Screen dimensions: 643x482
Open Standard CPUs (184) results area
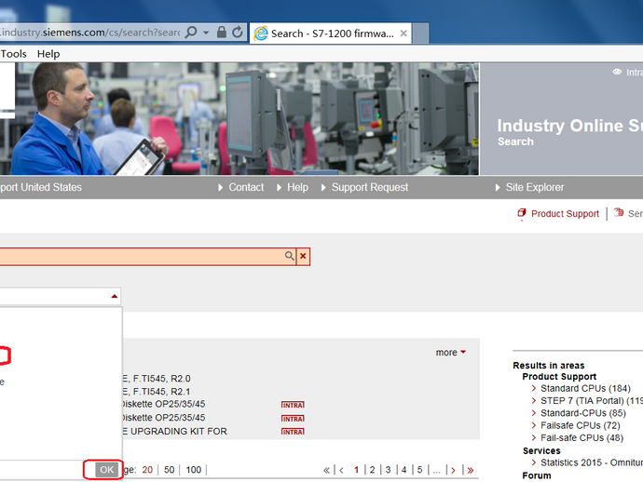(585, 388)
